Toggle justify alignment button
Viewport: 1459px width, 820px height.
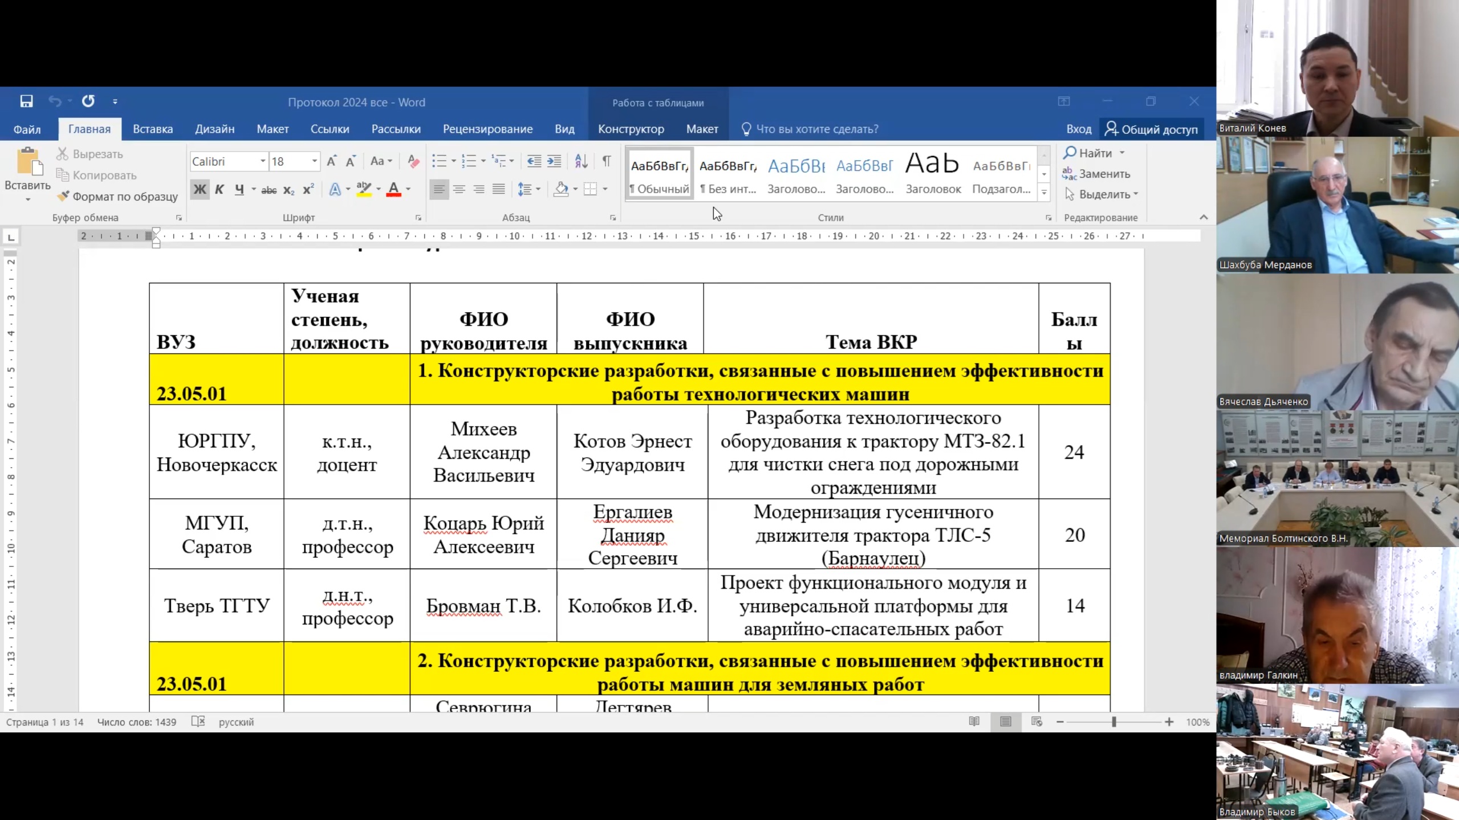pos(499,189)
